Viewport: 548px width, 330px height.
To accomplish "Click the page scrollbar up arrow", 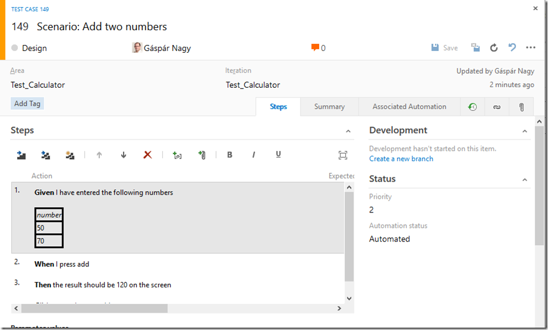I will (x=539, y=122).
